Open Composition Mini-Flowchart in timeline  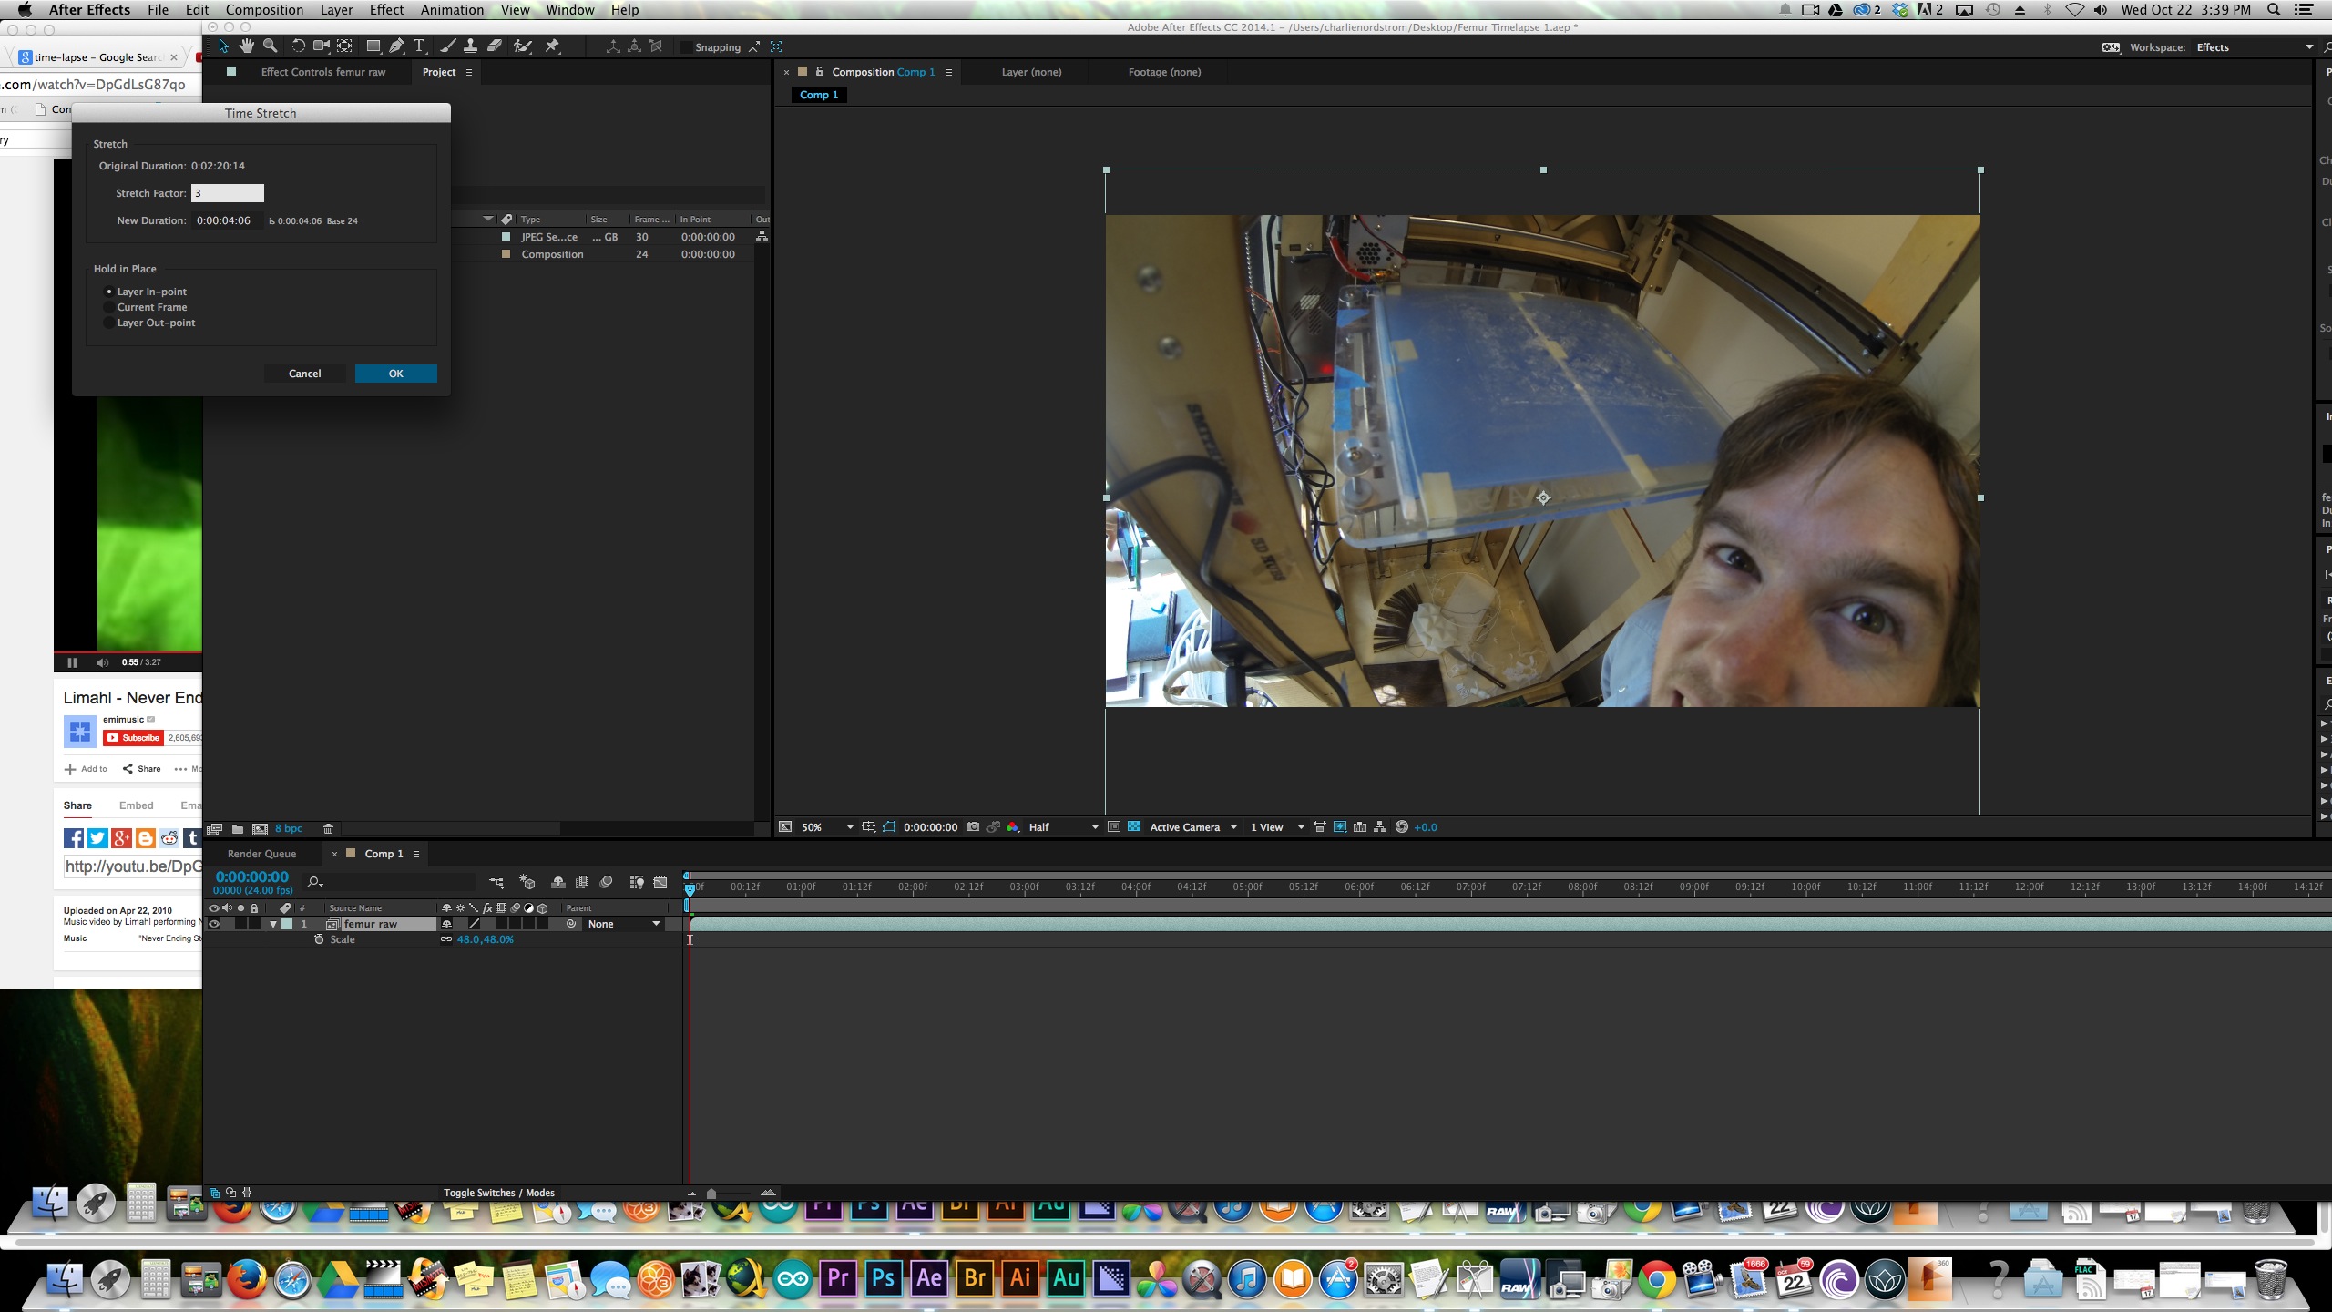pos(496,882)
